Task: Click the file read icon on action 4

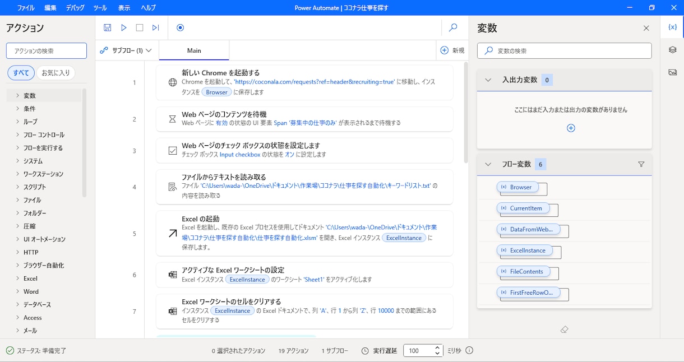Action: (173, 187)
